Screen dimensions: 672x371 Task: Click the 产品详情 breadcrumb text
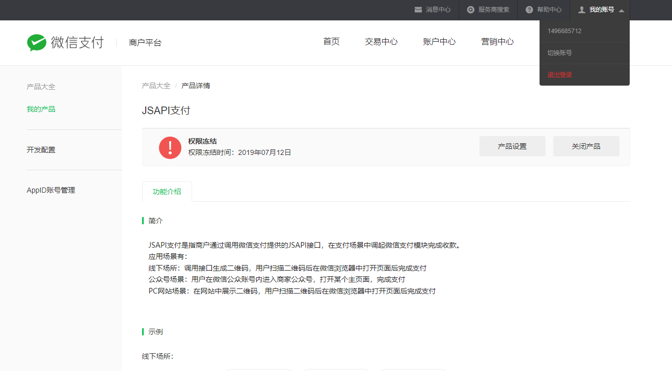[196, 86]
